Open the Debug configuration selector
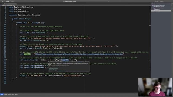Image resolution: width=173 pixels, height=97 pixels. [7, 1]
